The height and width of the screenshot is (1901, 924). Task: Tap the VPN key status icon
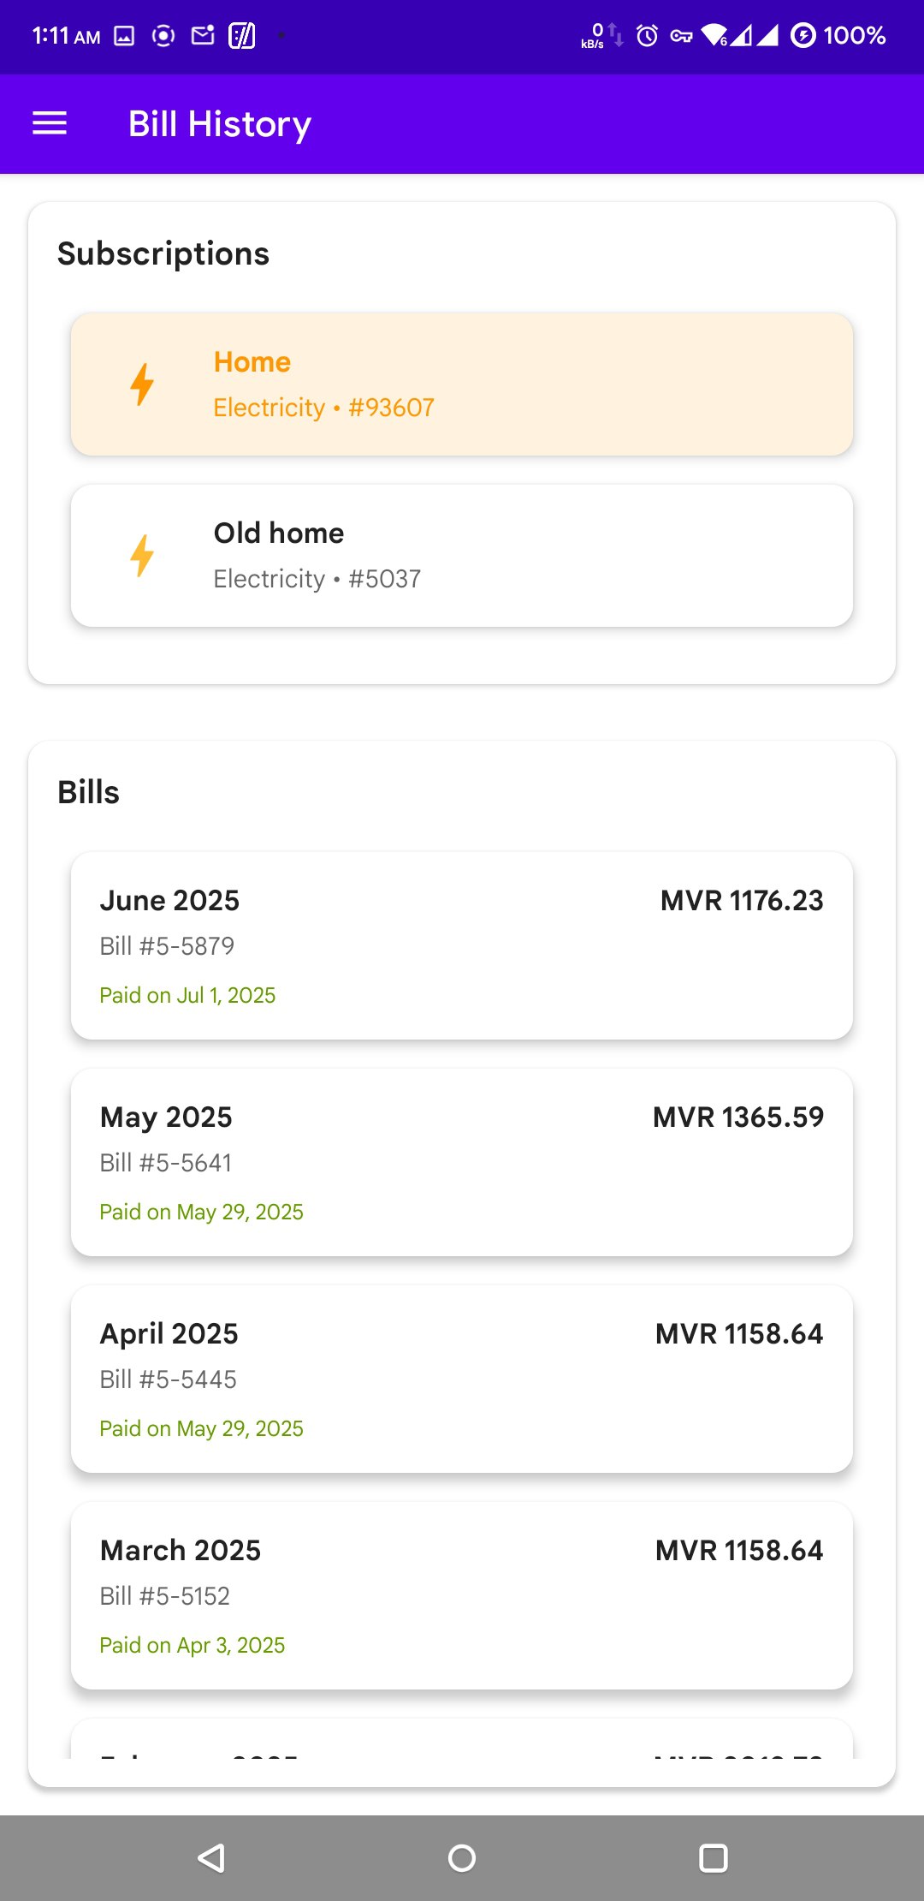(681, 36)
